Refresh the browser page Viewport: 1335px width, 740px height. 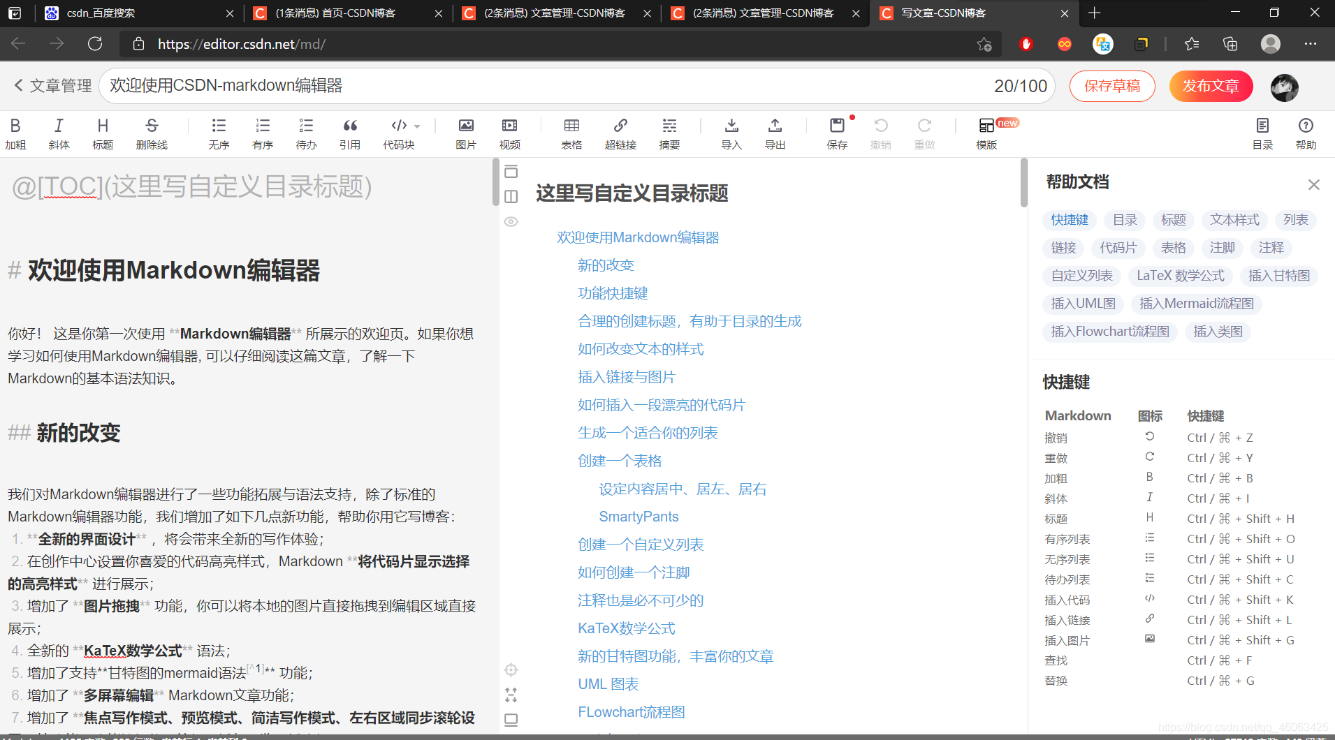(95, 44)
